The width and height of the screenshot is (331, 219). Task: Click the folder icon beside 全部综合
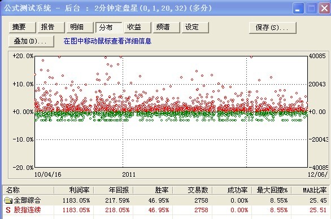[x=8, y=200]
